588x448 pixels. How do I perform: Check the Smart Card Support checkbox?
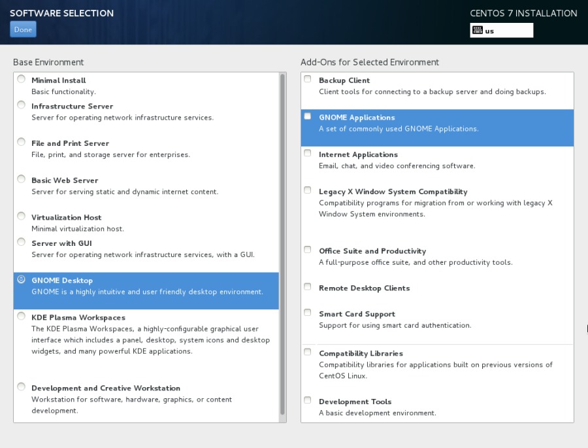pyautogui.click(x=308, y=313)
